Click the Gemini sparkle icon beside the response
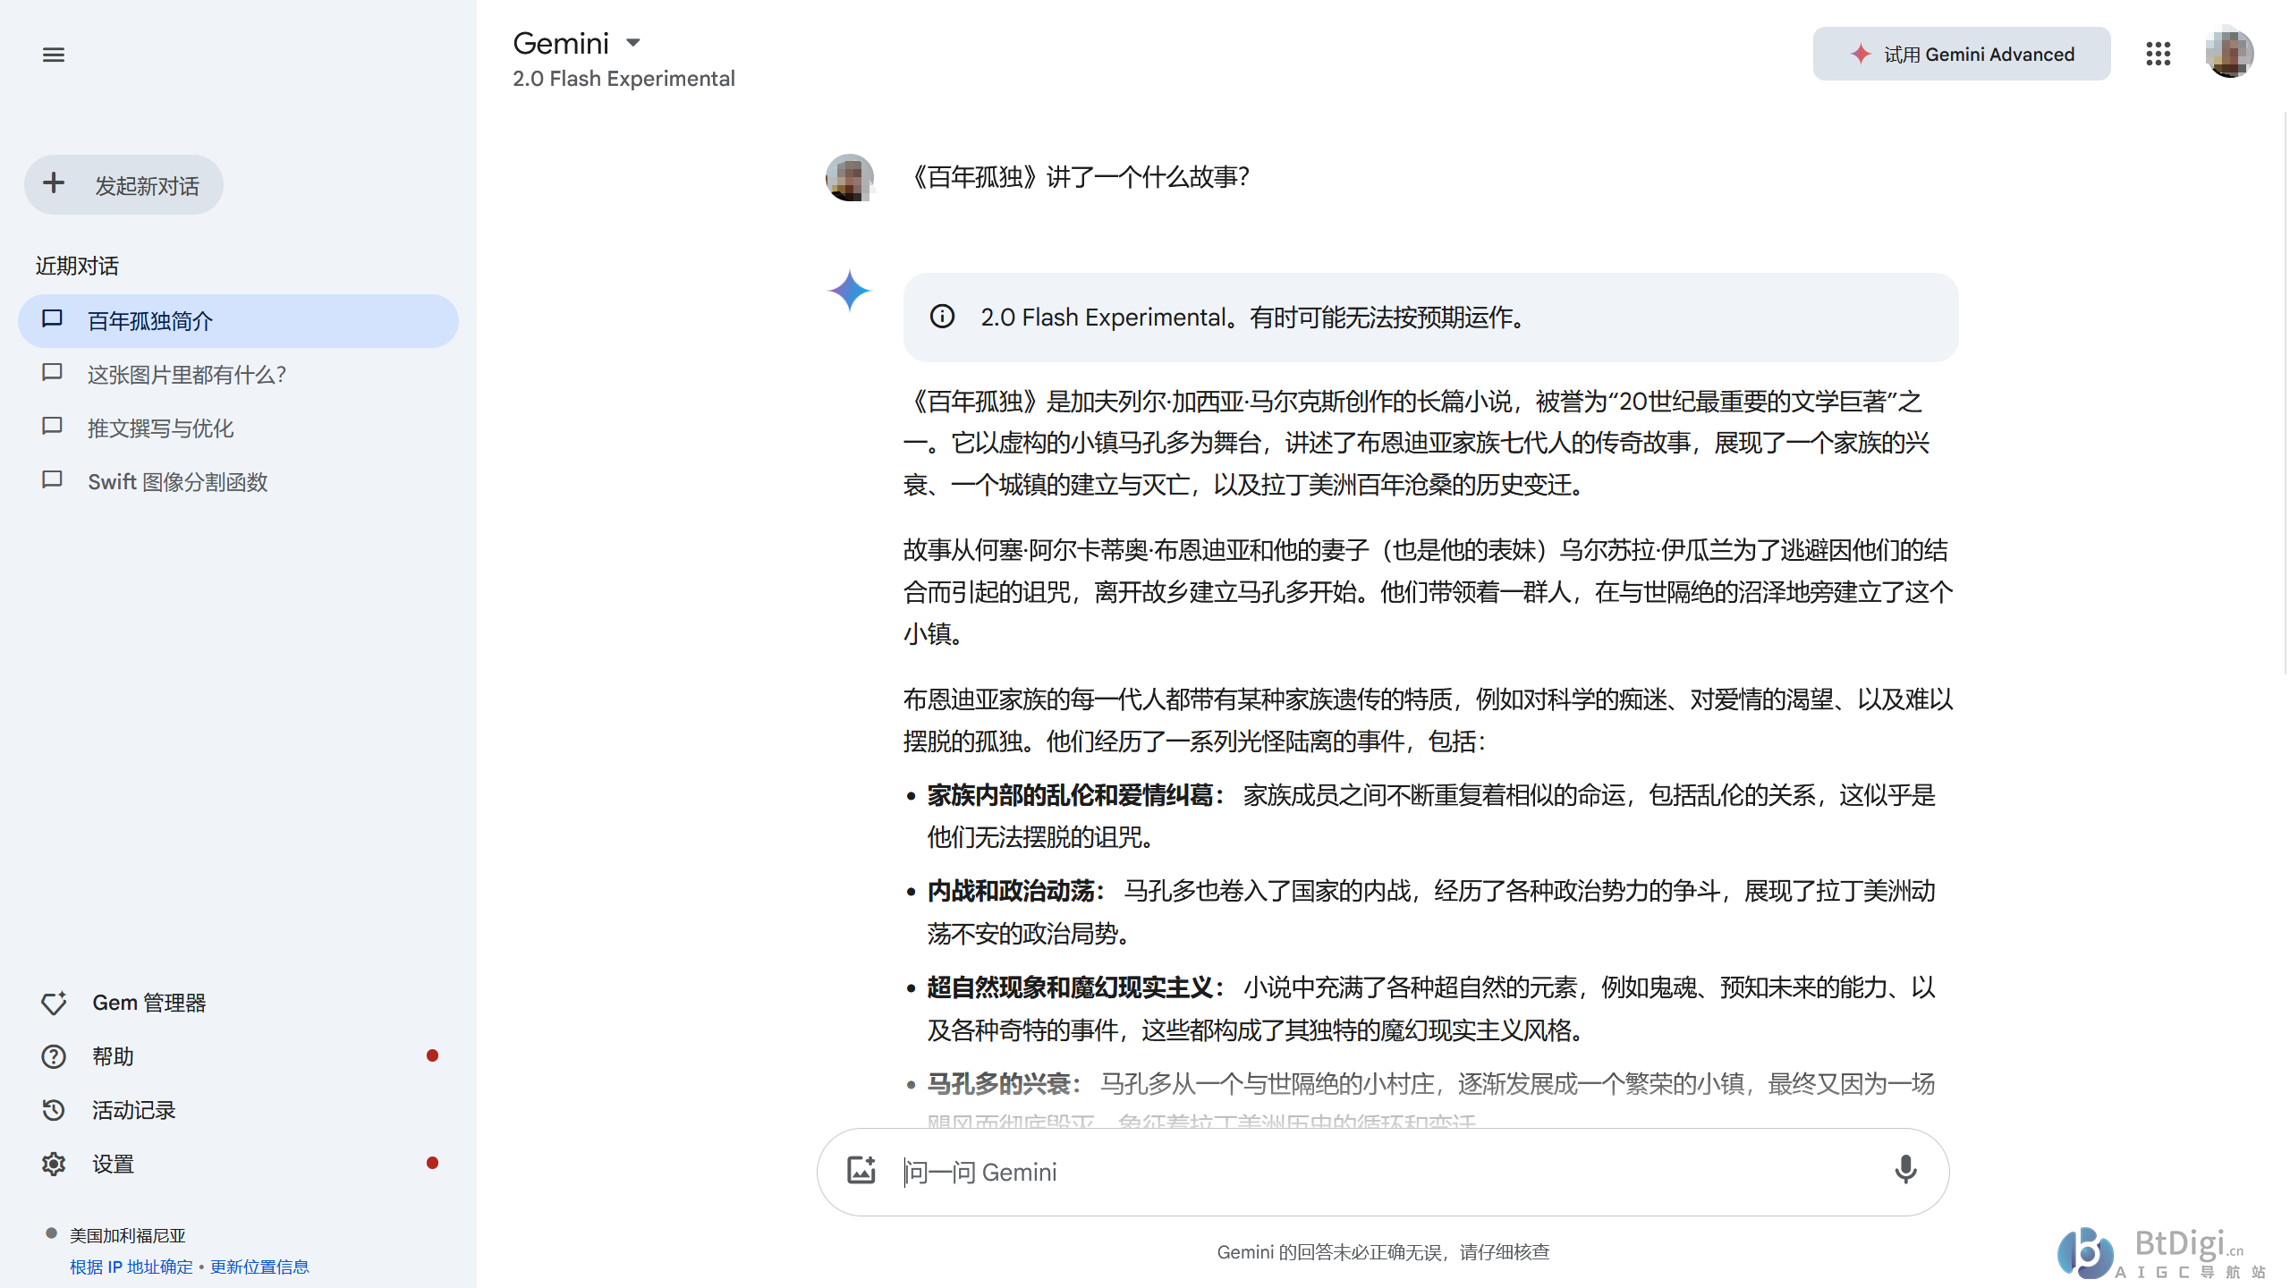This screenshot has height=1288, width=2290. tap(849, 291)
